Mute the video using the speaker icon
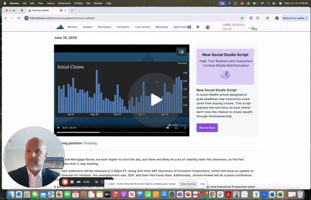311x200 pixels. (168, 128)
